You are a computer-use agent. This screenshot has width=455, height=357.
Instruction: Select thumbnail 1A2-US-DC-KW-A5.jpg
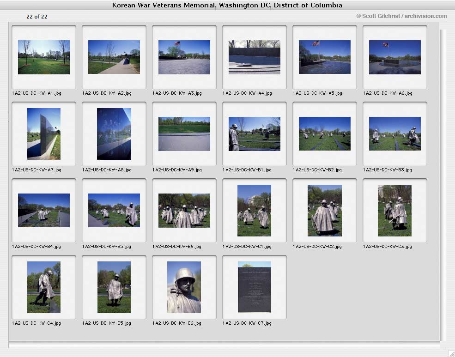click(x=325, y=57)
